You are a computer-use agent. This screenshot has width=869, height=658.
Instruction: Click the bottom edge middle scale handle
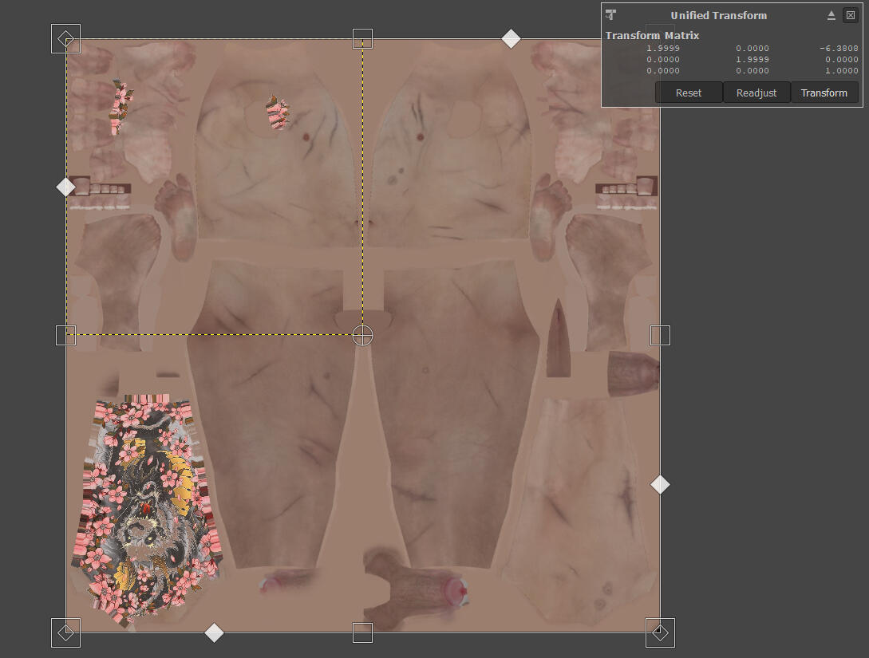362,632
